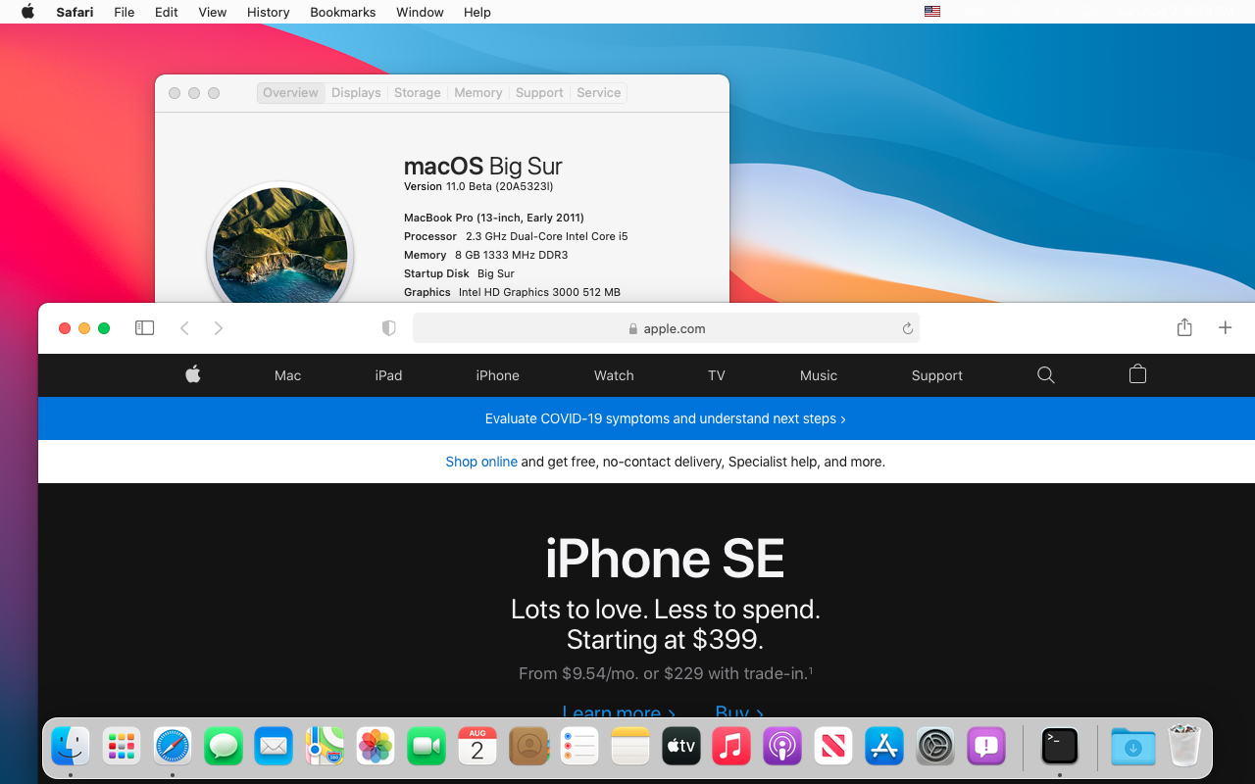Open the Apple menu

pyautogui.click(x=27, y=12)
